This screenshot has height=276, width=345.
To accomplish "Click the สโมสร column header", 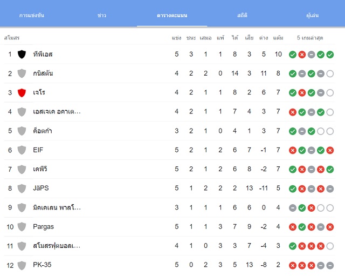I will tap(12, 38).
